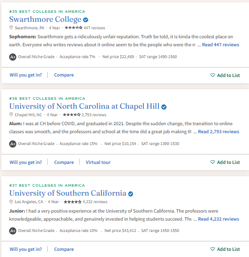Click verified badge next to Swarthmore College
Viewport: 249px width, 257px height.
85,20
